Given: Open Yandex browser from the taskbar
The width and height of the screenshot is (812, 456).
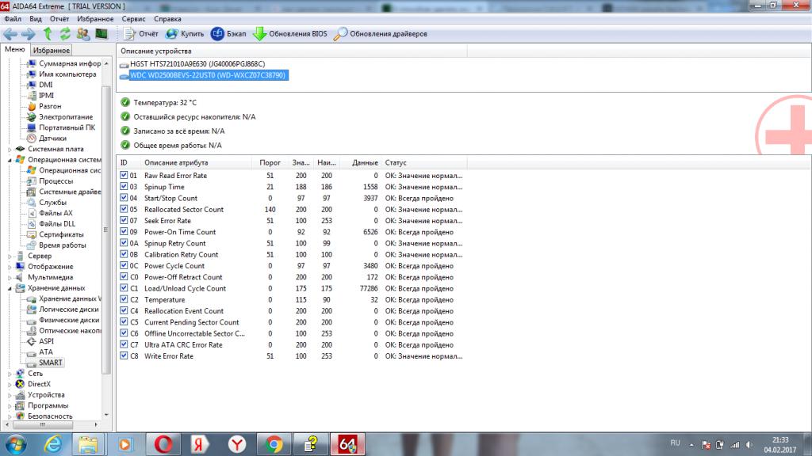Looking at the screenshot, I should (x=237, y=444).
